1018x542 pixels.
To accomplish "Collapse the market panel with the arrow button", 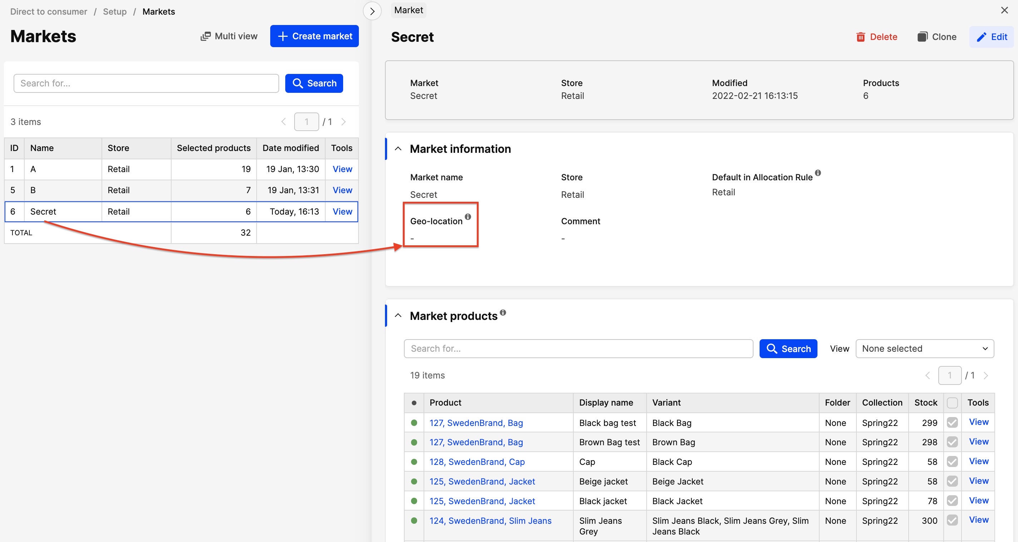I will pos(372,11).
